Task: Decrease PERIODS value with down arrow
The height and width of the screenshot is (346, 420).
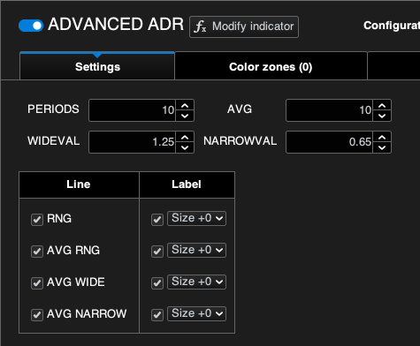Action: point(185,116)
